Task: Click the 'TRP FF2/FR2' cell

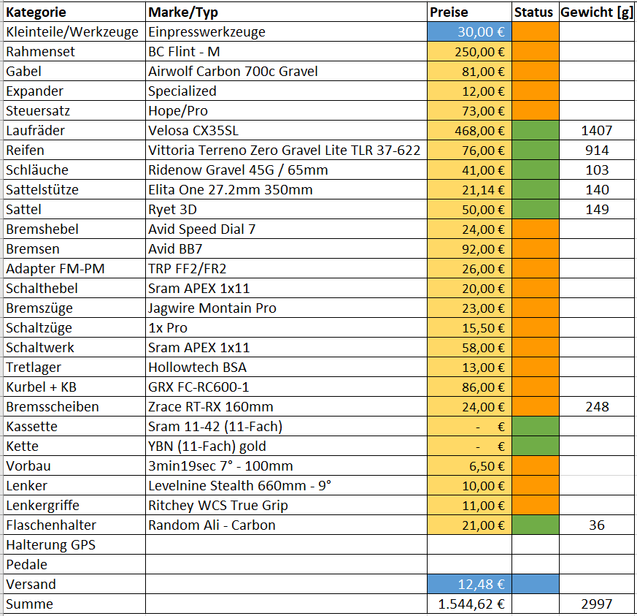Action: [x=286, y=268]
